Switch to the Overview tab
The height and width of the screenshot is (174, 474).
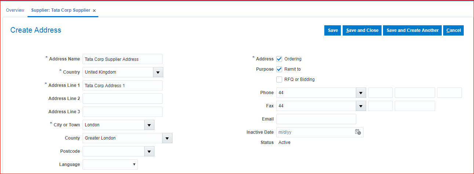click(x=15, y=10)
